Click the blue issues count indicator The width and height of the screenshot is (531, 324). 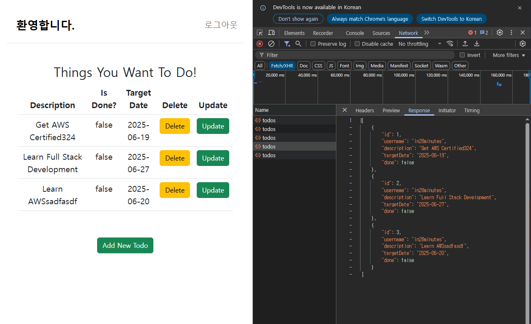484,32
